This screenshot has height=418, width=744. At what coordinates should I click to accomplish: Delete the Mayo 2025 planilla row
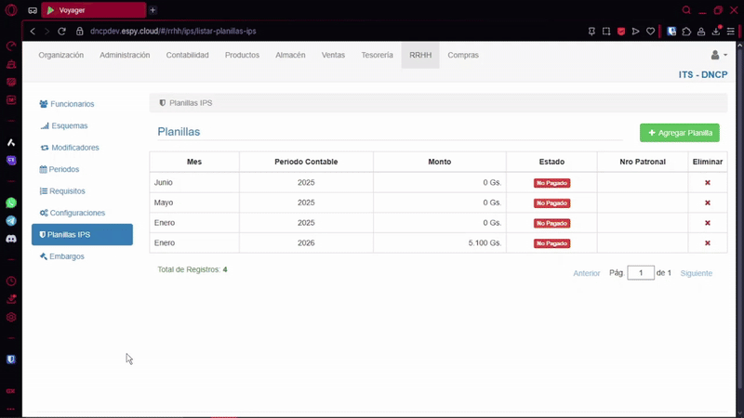coord(707,203)
